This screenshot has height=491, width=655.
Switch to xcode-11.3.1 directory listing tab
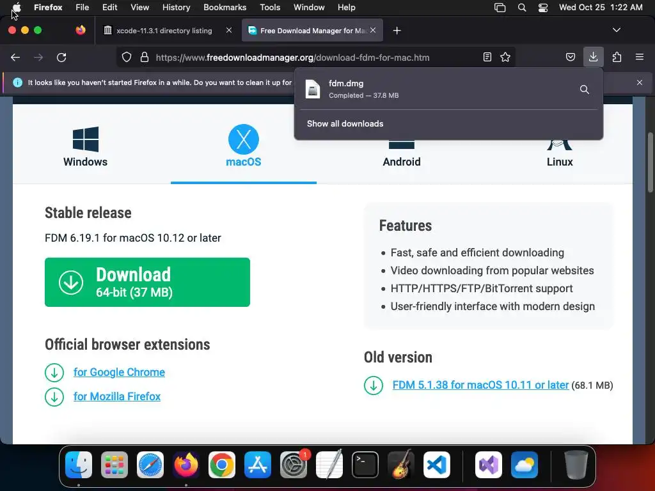(164, 31)
